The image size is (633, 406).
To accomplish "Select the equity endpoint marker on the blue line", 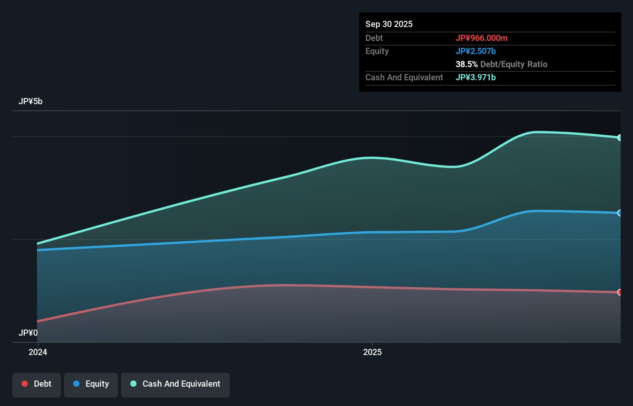I will pos(620,213).
